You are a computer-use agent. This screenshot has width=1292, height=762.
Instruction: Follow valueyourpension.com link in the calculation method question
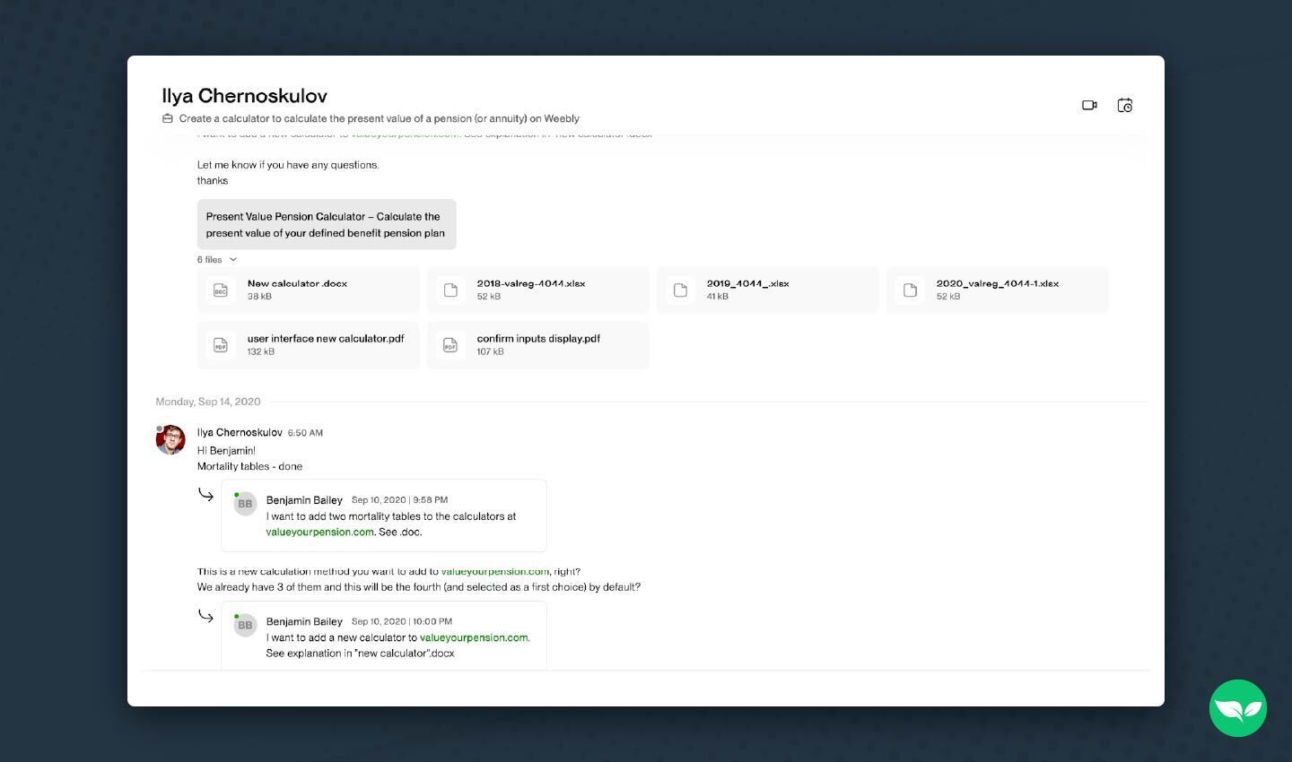[496, 571]
